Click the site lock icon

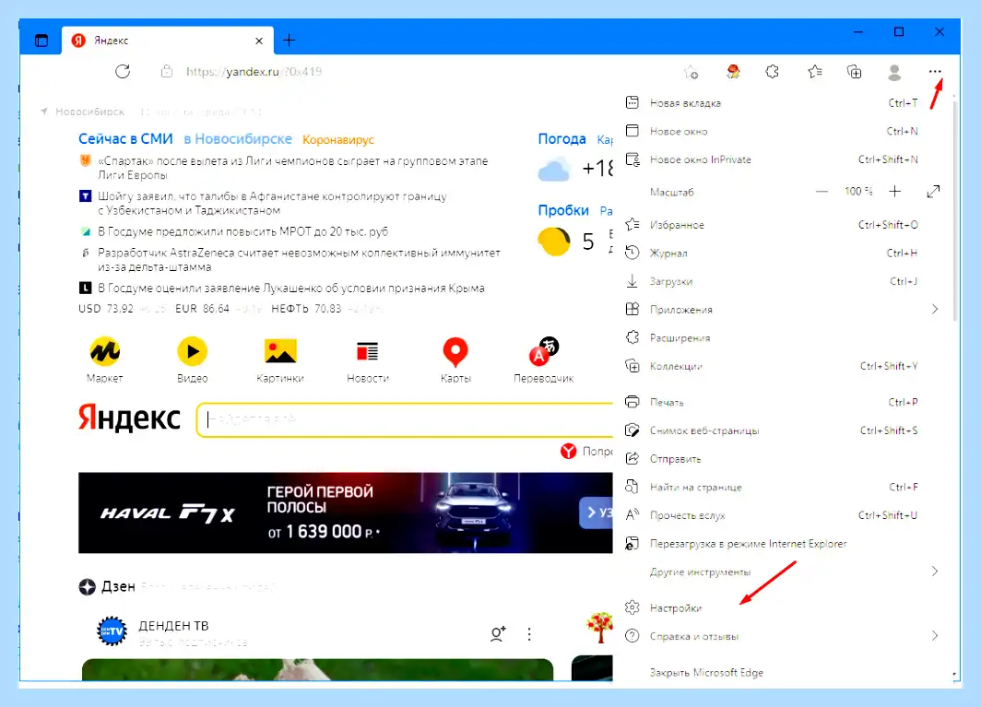(x=166, y=71)
